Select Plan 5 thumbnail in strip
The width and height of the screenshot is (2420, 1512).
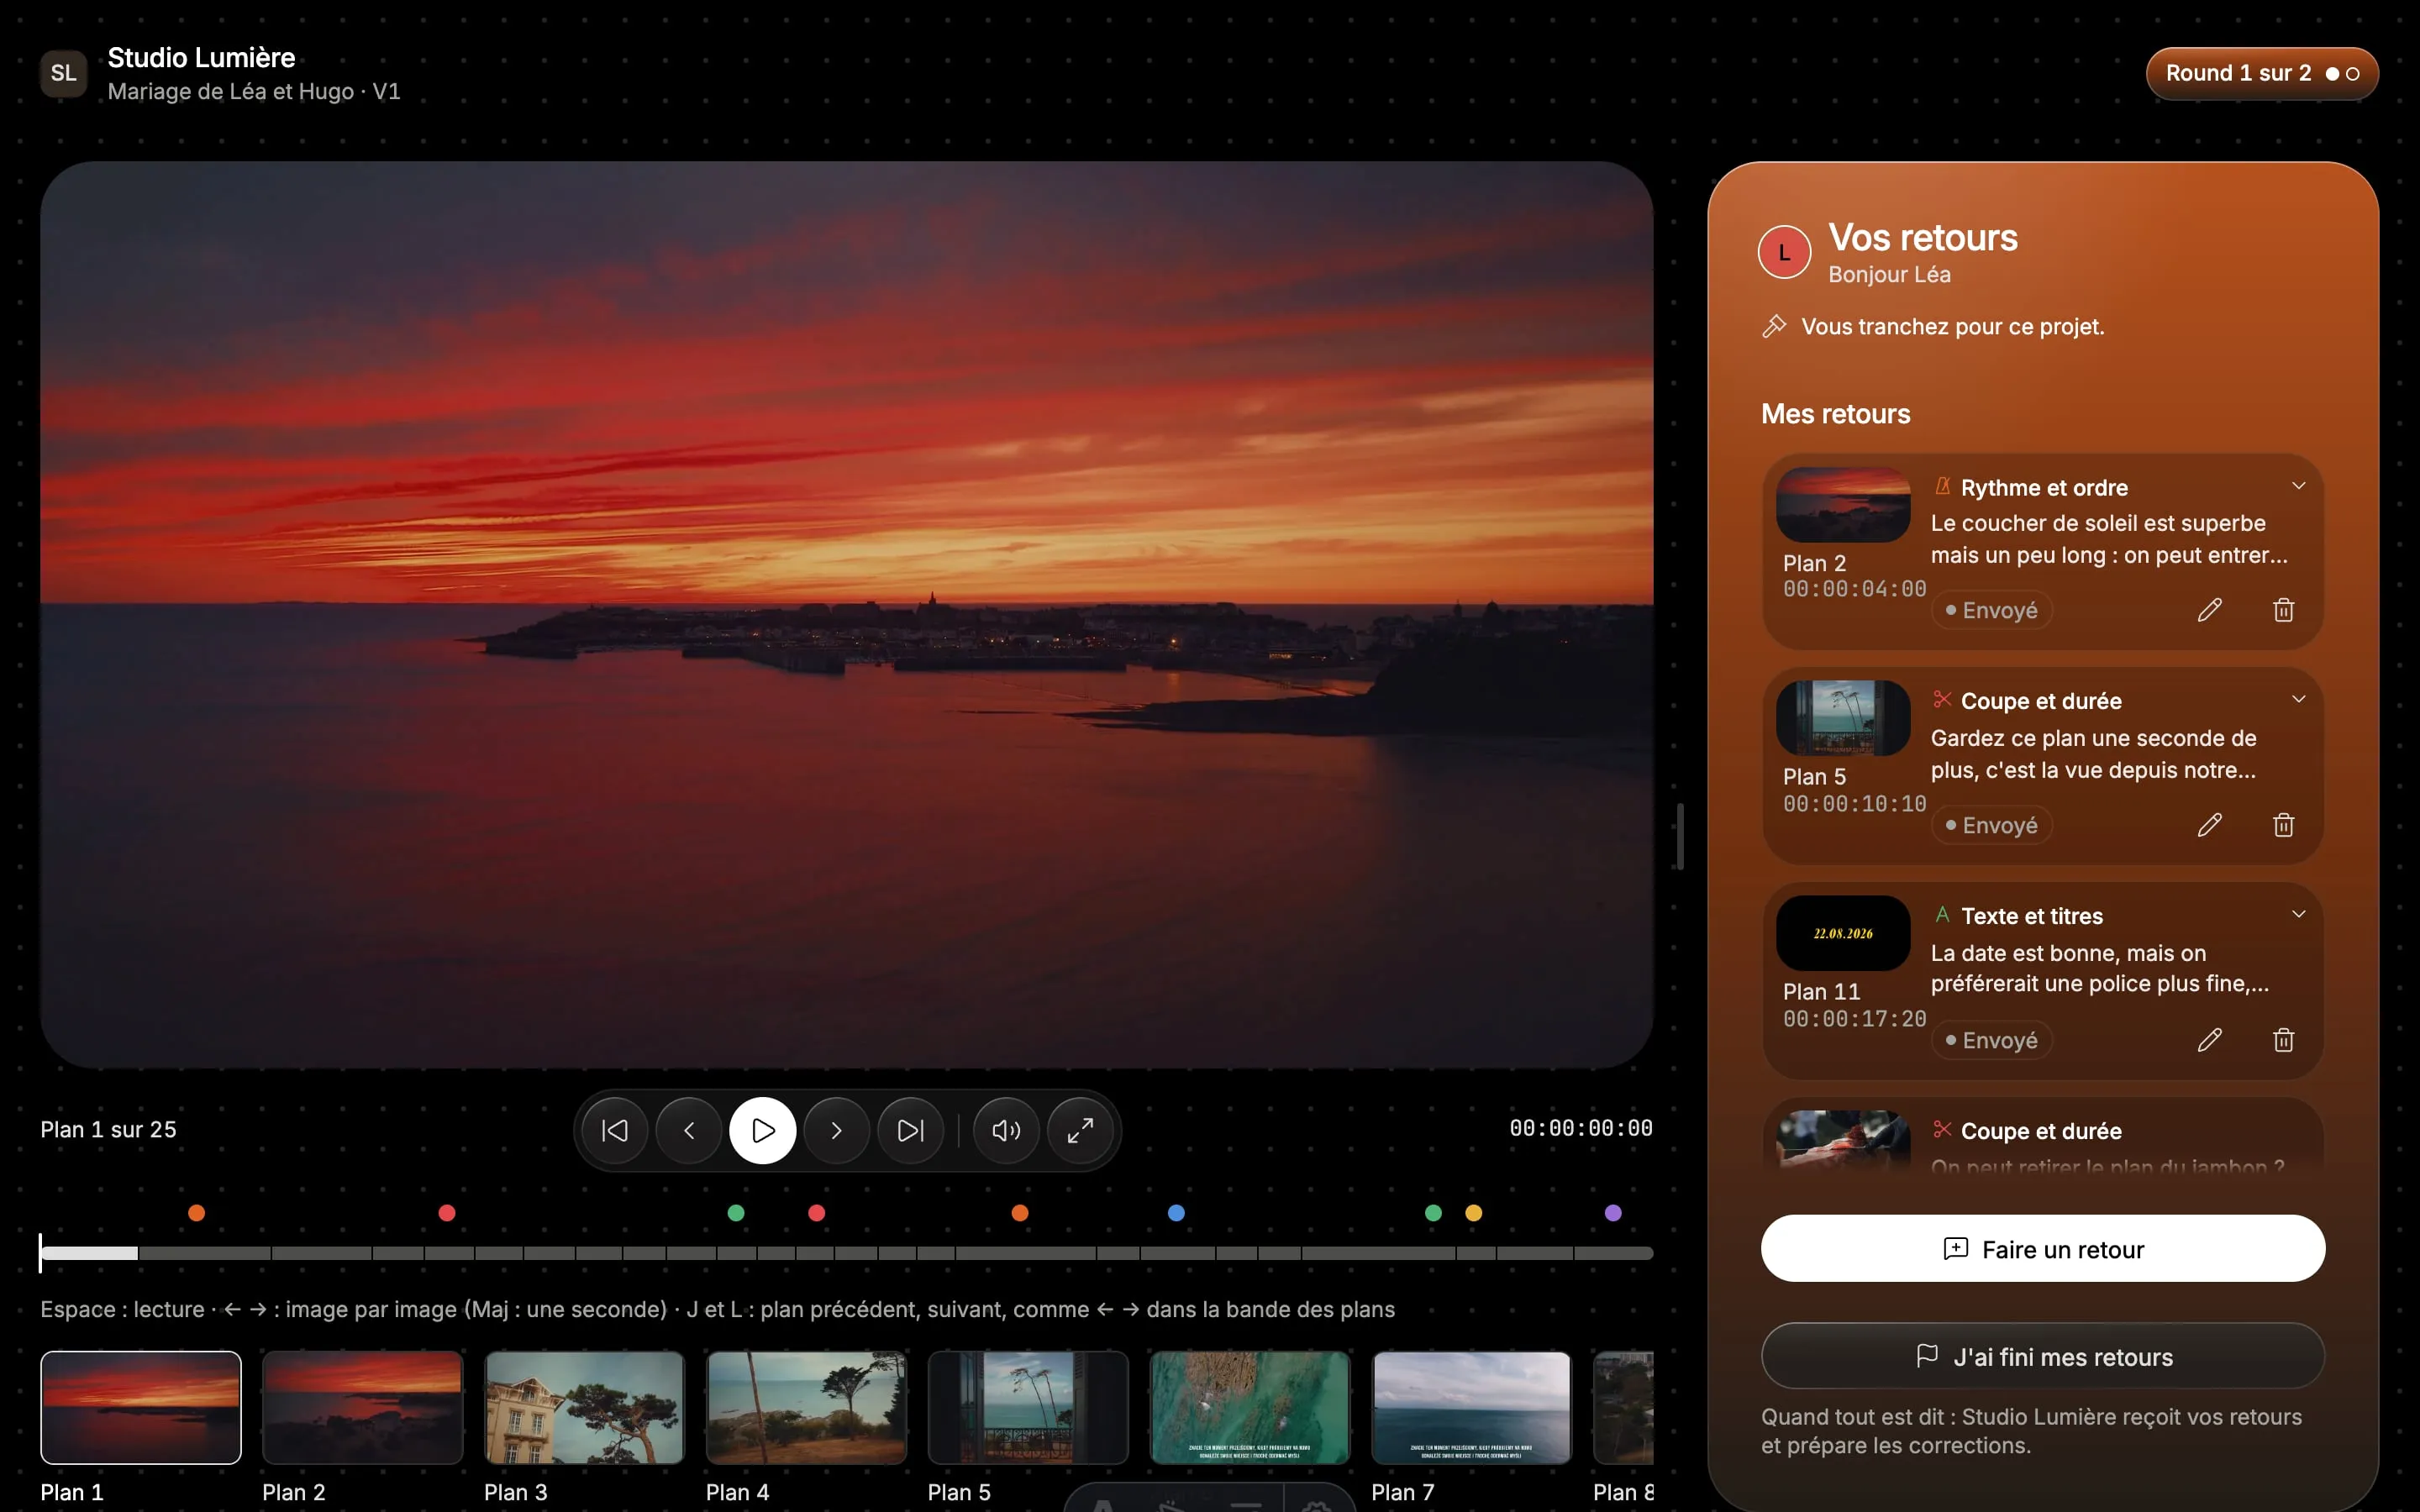[1028, 1407]
